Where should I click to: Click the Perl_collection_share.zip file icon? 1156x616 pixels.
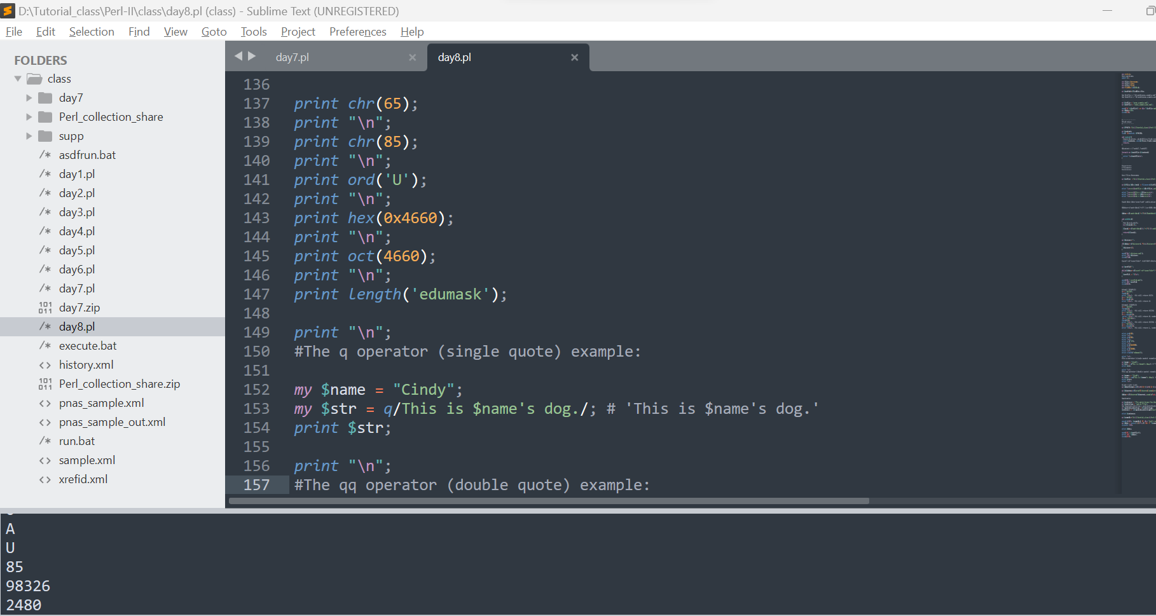point(45,384)
